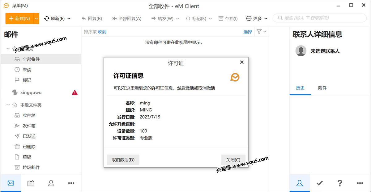This screenshot has height=192, width=371.
Task: Click the 新建(N) new message button
Action: point(19,18)
